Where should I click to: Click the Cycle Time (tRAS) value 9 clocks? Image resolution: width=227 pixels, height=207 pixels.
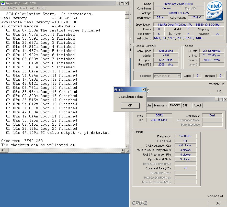coord(185,159)
